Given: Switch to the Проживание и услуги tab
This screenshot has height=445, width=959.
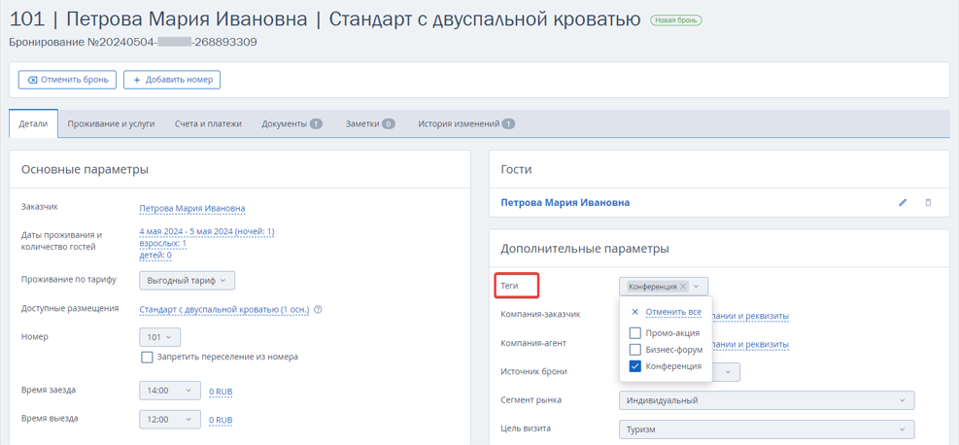Looking at the screenshot, I should (x=111, y=123).
